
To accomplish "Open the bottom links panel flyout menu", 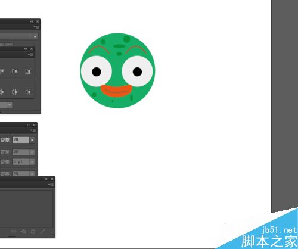I will (51, 185).
